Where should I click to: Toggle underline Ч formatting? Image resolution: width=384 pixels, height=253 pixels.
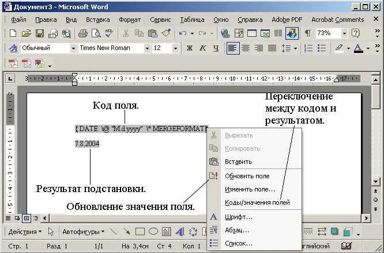pyautogui.click(x=216, y=48)
